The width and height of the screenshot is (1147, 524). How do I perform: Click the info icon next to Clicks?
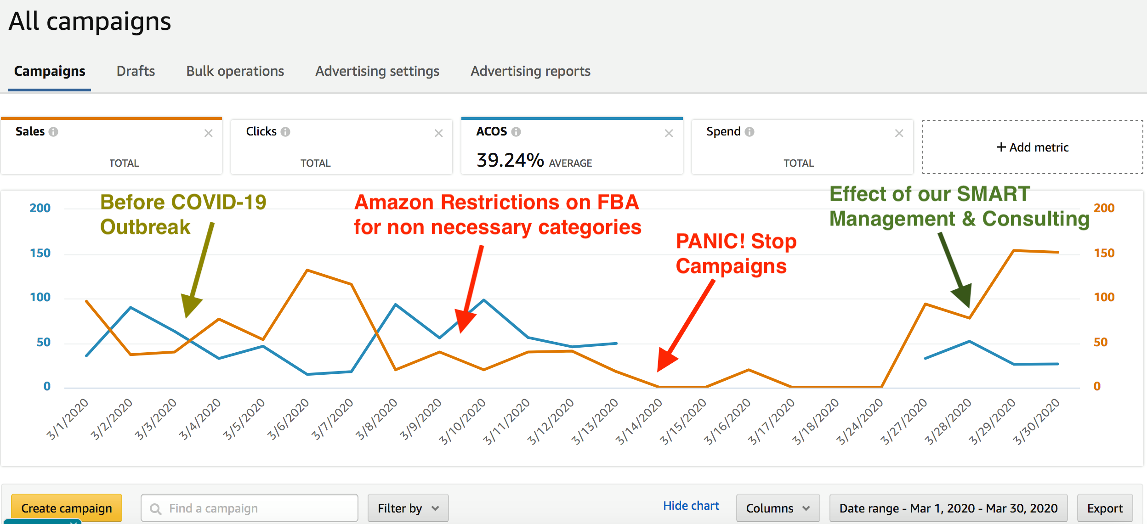coord(285,132)
